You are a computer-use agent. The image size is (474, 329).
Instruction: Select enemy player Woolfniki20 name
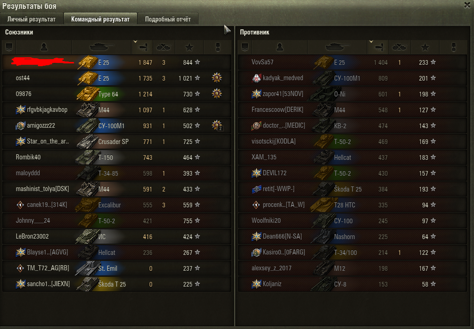coord(266,220)
